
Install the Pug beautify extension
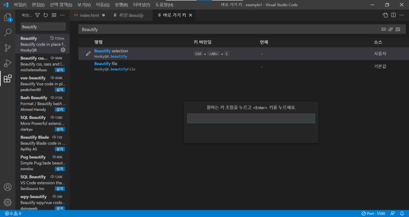60,169
